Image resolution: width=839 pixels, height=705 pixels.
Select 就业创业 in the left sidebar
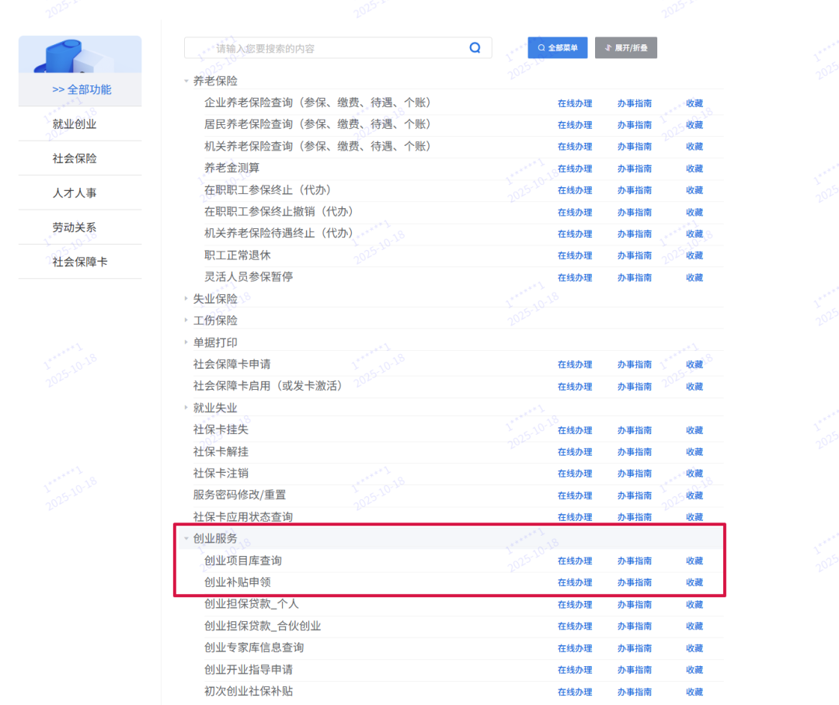(x=75, y=124)
